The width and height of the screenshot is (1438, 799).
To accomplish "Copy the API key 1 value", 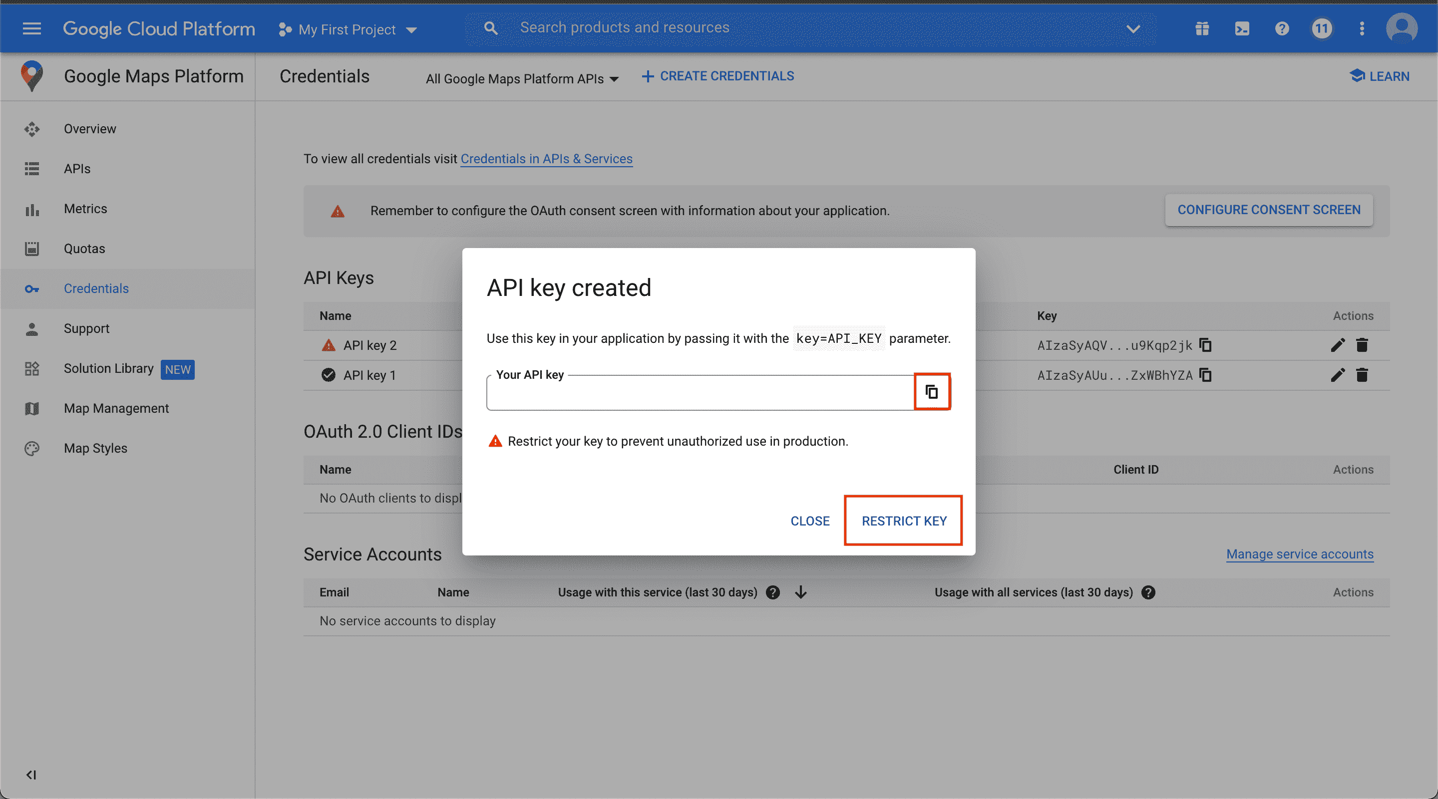I will [1206, 375].
